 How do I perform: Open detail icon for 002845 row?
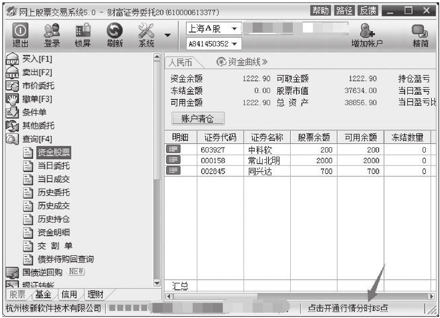coord(173,171)
